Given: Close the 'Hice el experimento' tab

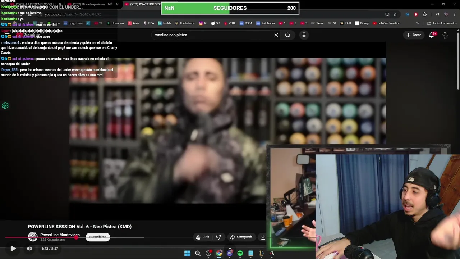Looking at the screenshot, I should 117,4.
